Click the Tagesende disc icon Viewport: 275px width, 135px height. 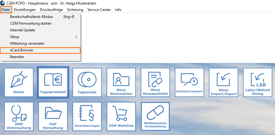(87, 82)
